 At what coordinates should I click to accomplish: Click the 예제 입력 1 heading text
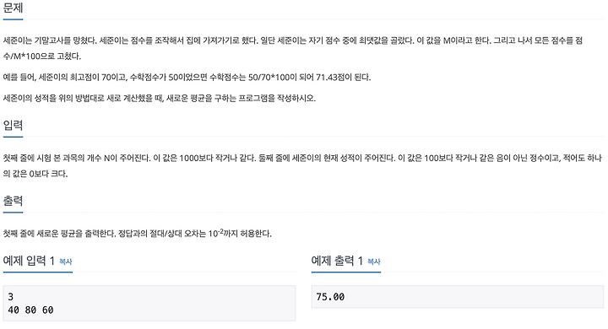(x=29, y=261)
